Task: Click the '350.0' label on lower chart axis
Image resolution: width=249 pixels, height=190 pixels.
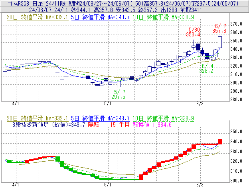Action: coord(236,132)
